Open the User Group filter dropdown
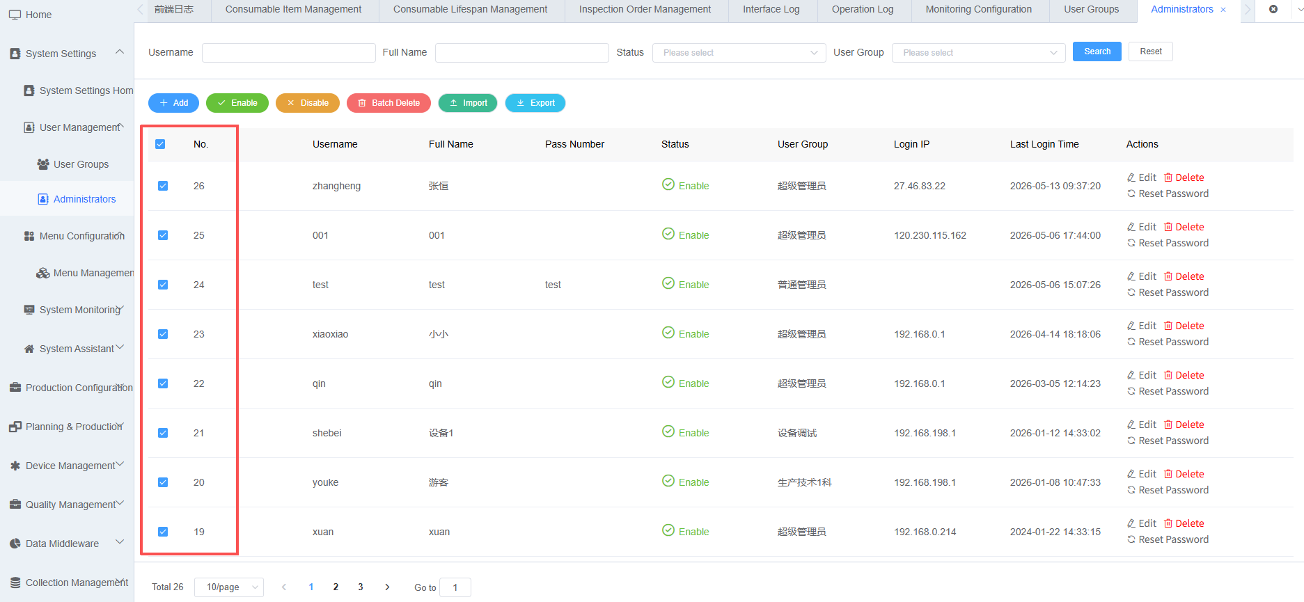The height and width of the screenshot is (602, 1304). click(x=978, y=53)
